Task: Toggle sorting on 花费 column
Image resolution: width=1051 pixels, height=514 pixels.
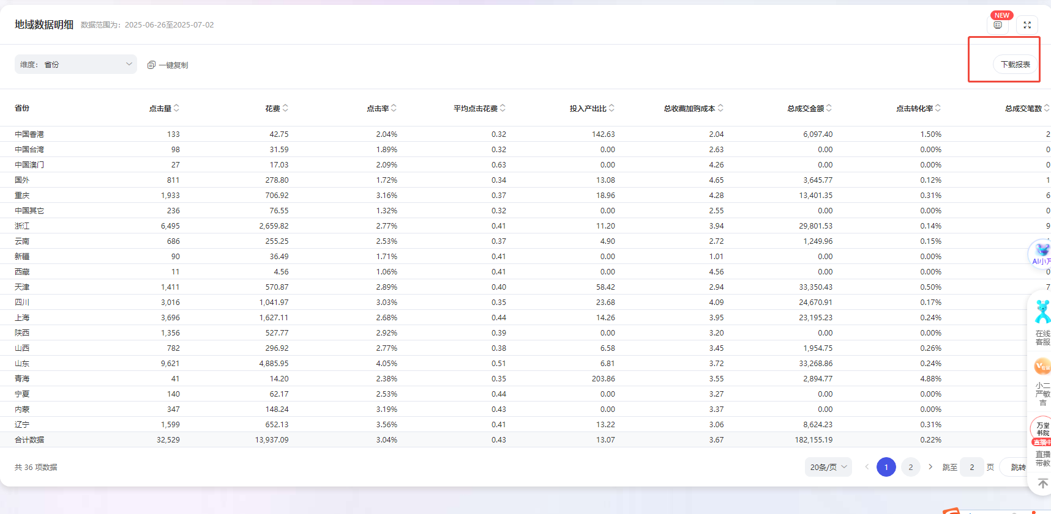Action: pyautogui.click(x=285, y=108)
